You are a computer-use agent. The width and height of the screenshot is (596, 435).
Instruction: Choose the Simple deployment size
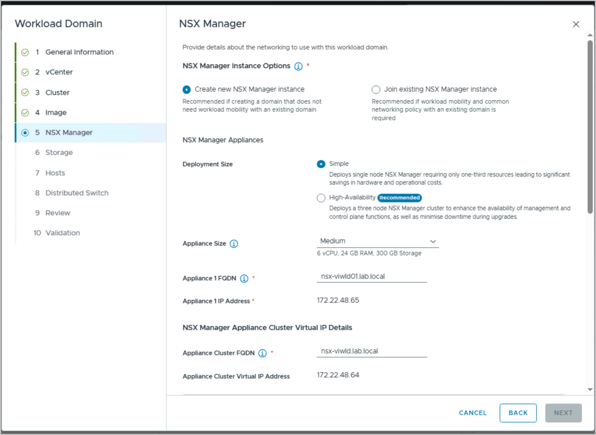pyautogui.click(x=321, y=164)
